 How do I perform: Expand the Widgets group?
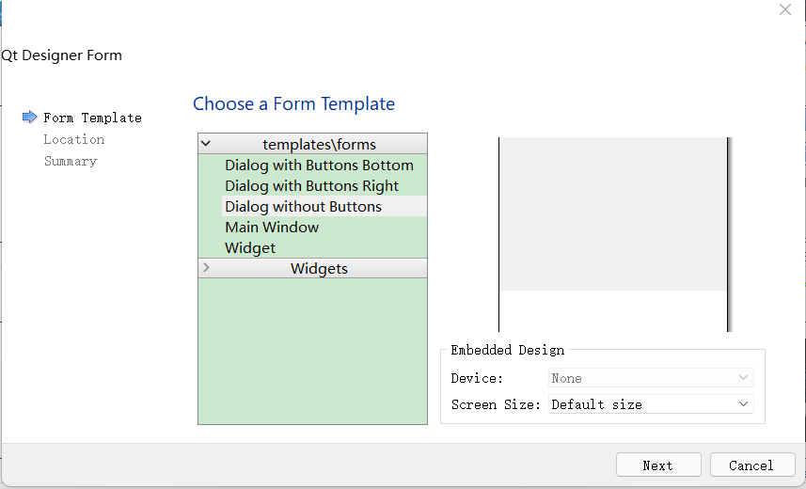[x=206, y=267]
